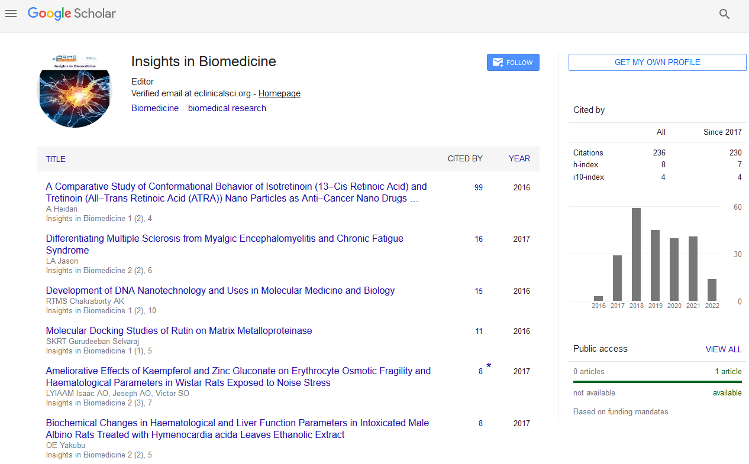Select the Biomedicine interest tag
This screenshot has height=464, width=749.
click(155, 108)
